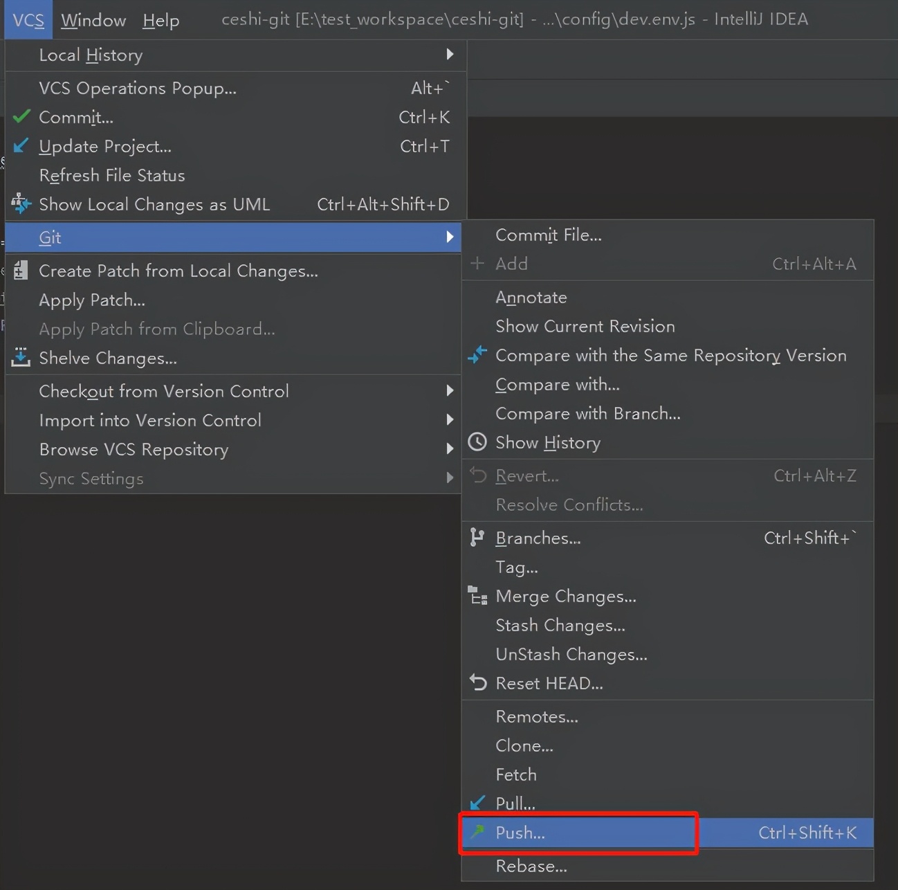898x890 pixels.
Task: Open VCS Operations Popup entry
Action: pos(138,88)
